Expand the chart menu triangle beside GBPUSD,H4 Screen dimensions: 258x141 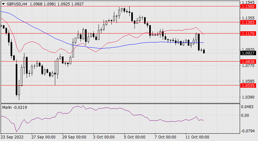(3, 4)
